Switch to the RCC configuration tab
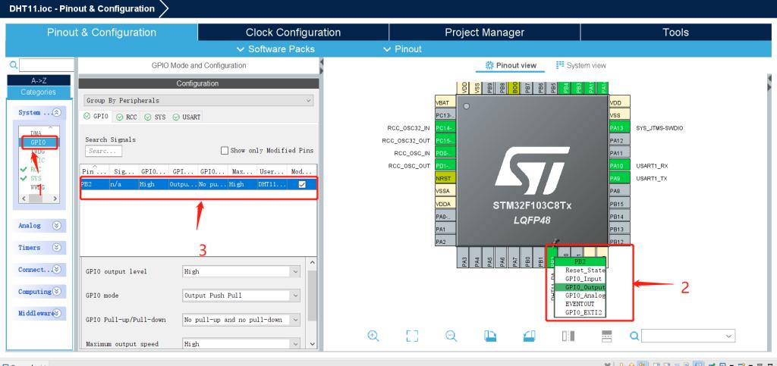Screen dimensions: 777x366 [x=127, y=117]
